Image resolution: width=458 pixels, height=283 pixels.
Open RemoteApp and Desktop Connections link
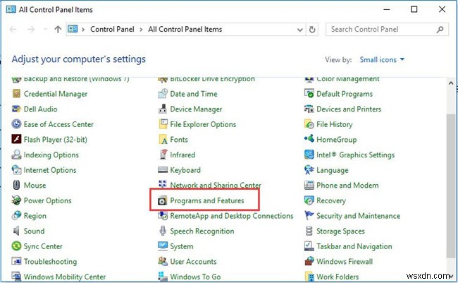[x=232, y=216]
